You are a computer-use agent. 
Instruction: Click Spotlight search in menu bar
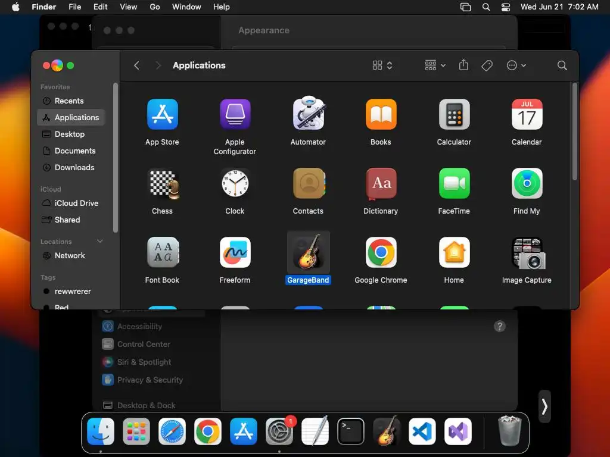pyautogui.click(x=486, y=7)
